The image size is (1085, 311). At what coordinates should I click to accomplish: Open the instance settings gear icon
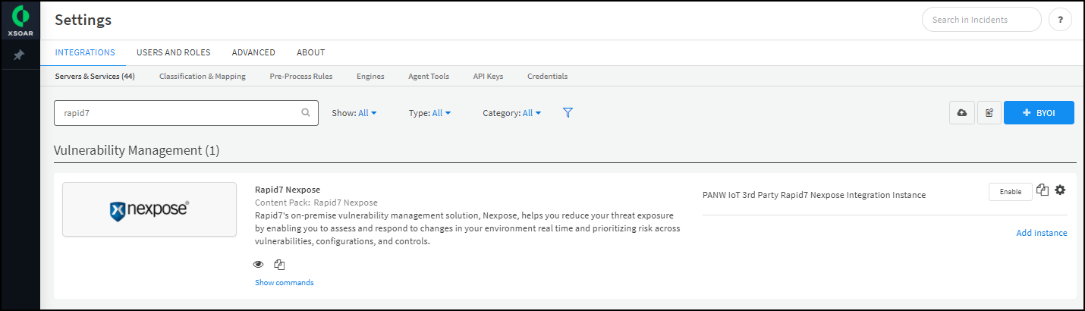click(x=1060, y=190)
